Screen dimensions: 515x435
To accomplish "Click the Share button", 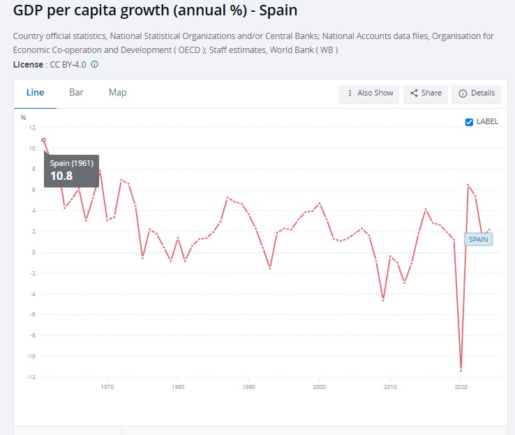I will [x=426, y=93].
